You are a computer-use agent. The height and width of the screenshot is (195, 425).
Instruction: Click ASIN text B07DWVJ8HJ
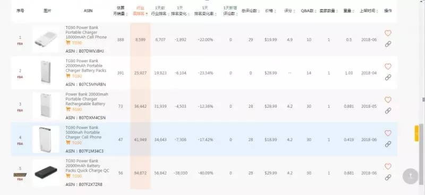point(91,51)
